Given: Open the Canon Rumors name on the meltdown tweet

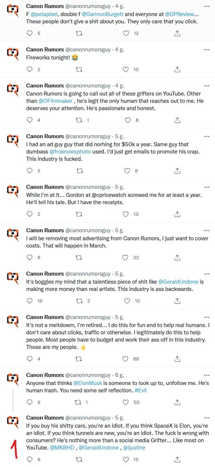Looking at the screenshot, I should pyautogui.click(x=45, y=317).
